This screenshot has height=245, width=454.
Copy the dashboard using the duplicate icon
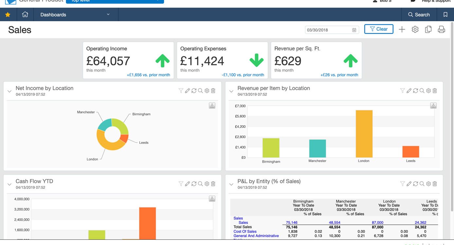[428, 29]
